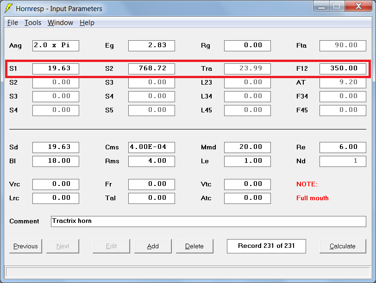Open the Help menu
The height and width of the screenshot is (283, 376).
click(87, 23)
